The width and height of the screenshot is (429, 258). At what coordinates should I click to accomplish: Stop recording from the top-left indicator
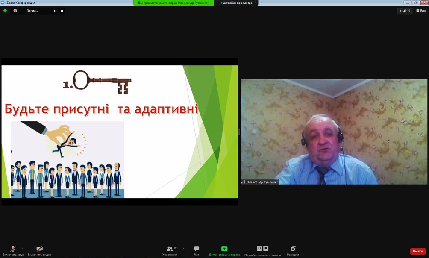click(62, 11)
